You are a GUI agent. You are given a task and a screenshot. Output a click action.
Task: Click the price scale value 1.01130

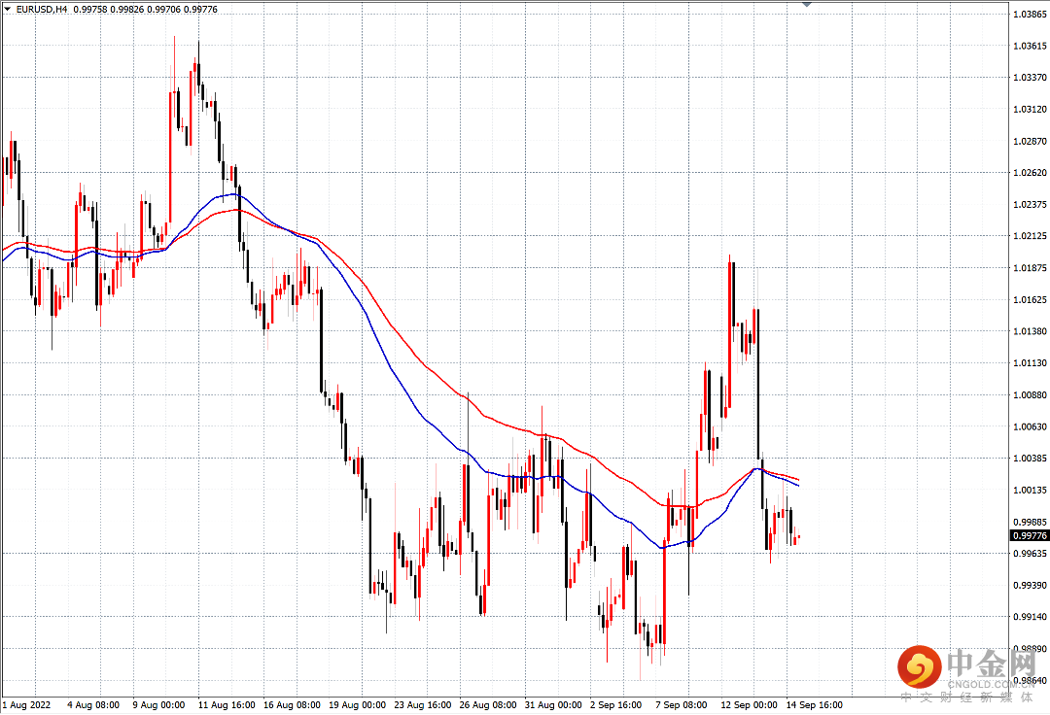tap(1030, 363)
